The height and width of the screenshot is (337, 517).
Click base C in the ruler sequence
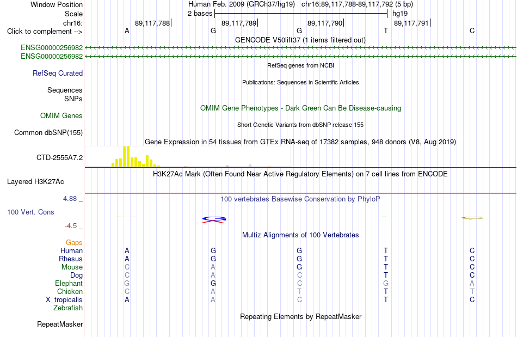[472, 30]
